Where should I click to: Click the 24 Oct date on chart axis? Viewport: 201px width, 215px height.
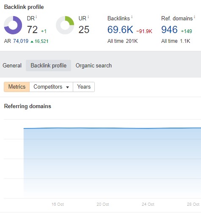coord(148,204)
